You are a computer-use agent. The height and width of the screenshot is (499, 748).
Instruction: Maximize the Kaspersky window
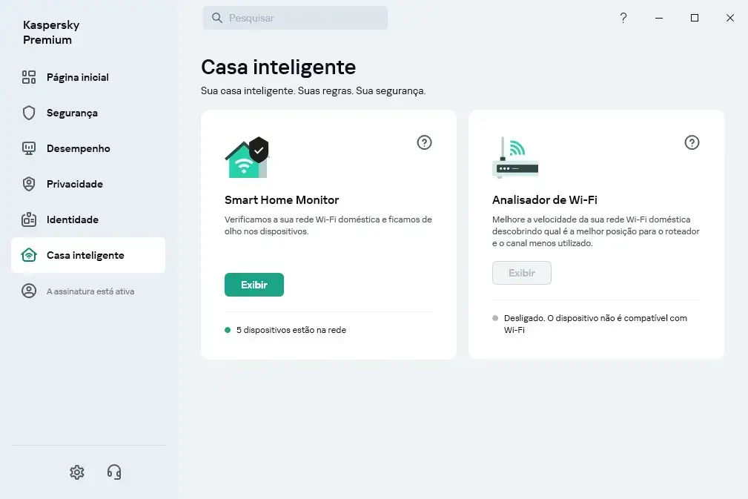point(695,19)
